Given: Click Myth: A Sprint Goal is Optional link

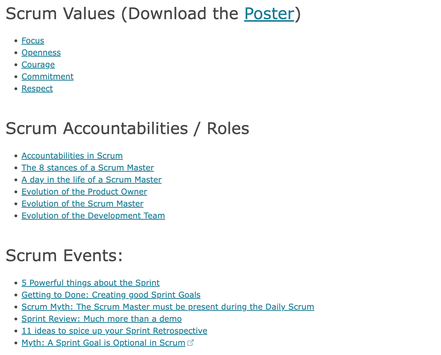Looking at the screenshot, I should point(103,343).
